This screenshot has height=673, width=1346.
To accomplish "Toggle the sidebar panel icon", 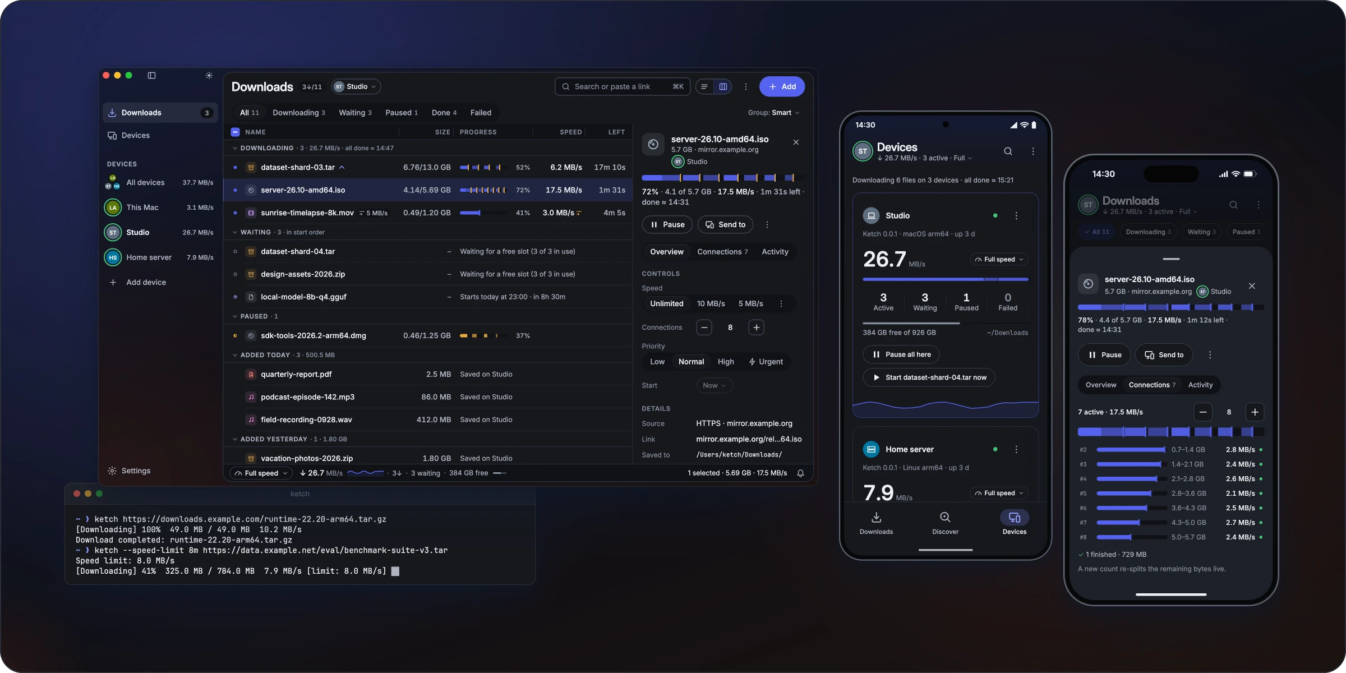I will tap(151, 75).
